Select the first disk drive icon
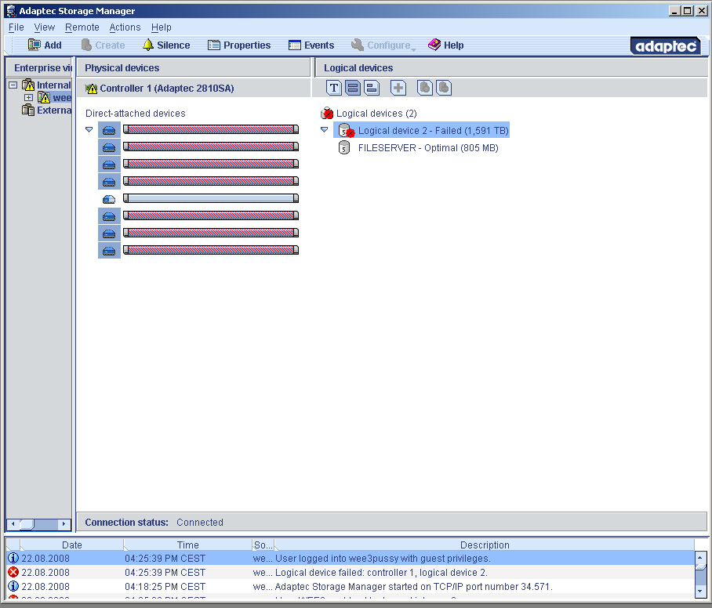Viewport: 712px width, 608px height. click(x=109, y=130)
